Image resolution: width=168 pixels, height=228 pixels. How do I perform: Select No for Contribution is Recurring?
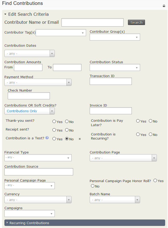coord(151,134)
